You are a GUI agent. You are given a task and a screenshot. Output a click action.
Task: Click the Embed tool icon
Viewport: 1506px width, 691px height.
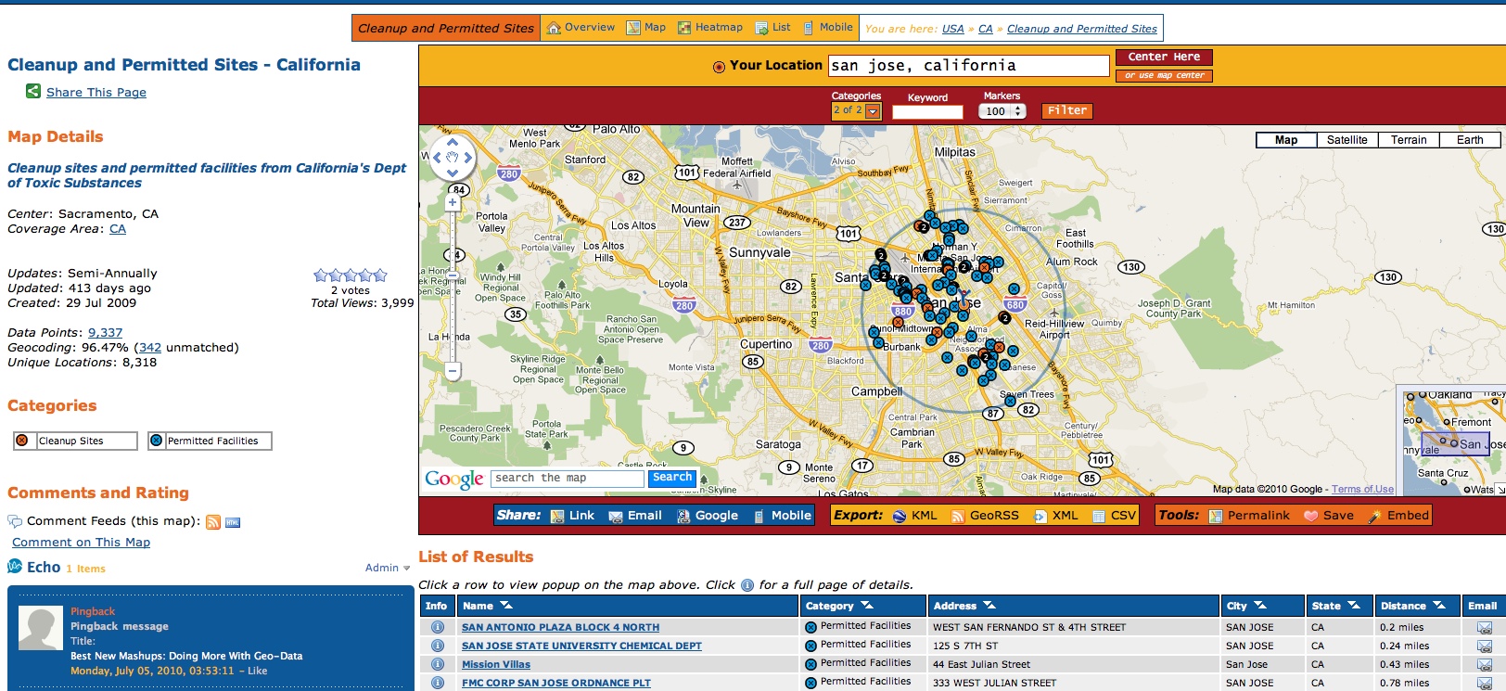[x=1375, y=517]
